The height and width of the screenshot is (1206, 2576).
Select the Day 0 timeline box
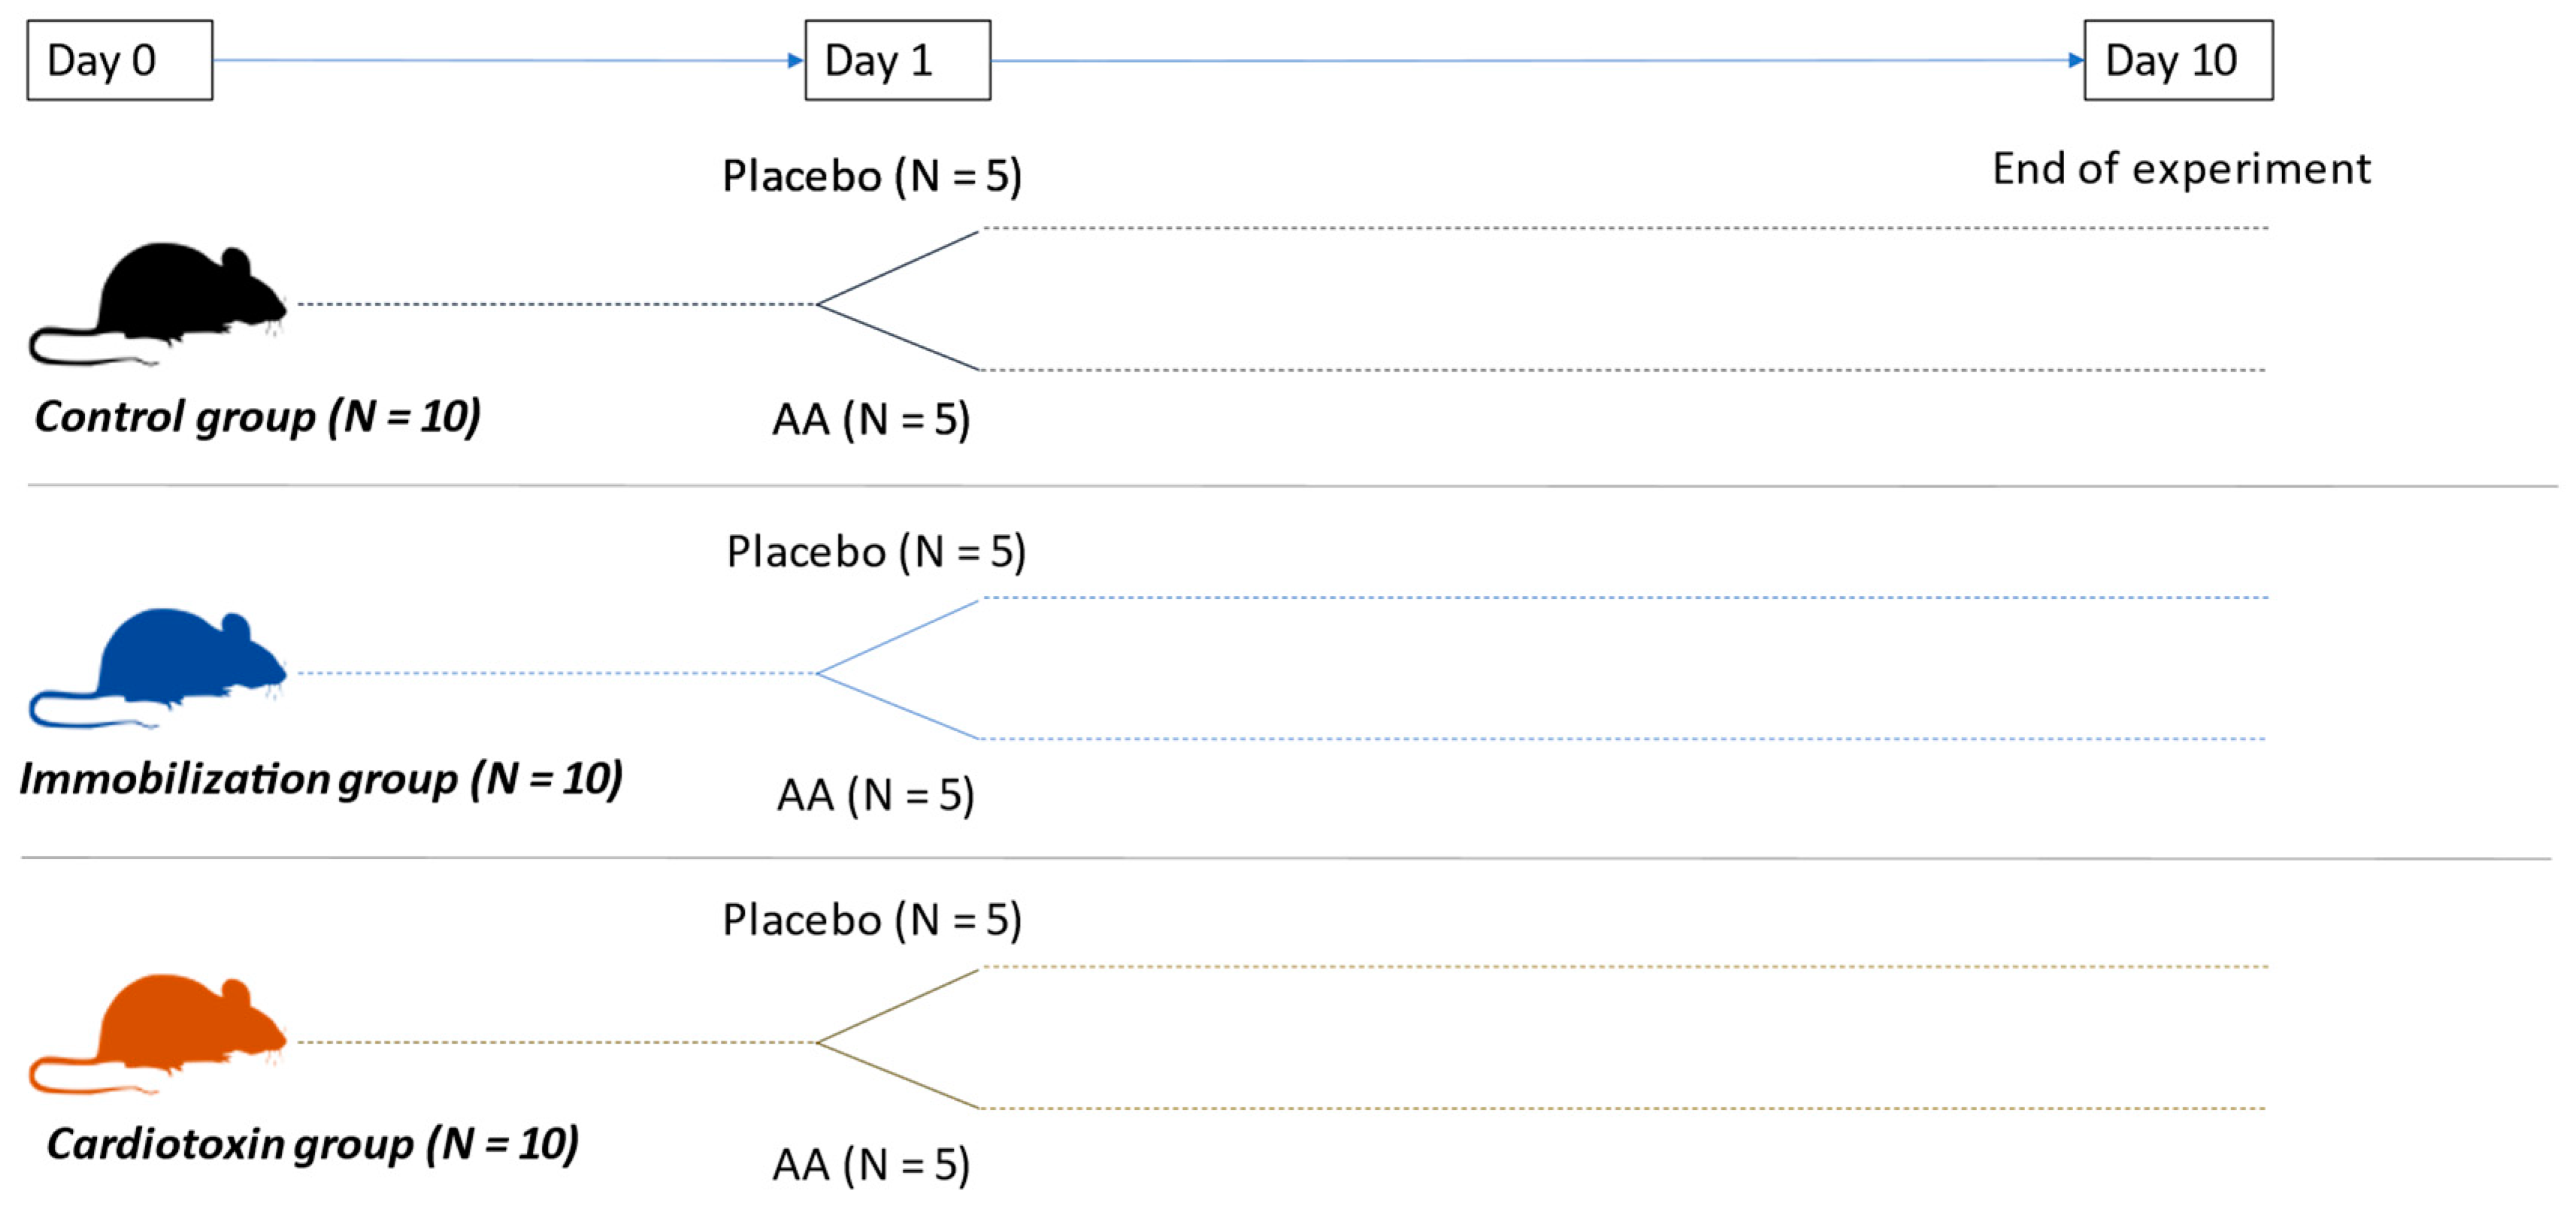click(x=120, y=60)
